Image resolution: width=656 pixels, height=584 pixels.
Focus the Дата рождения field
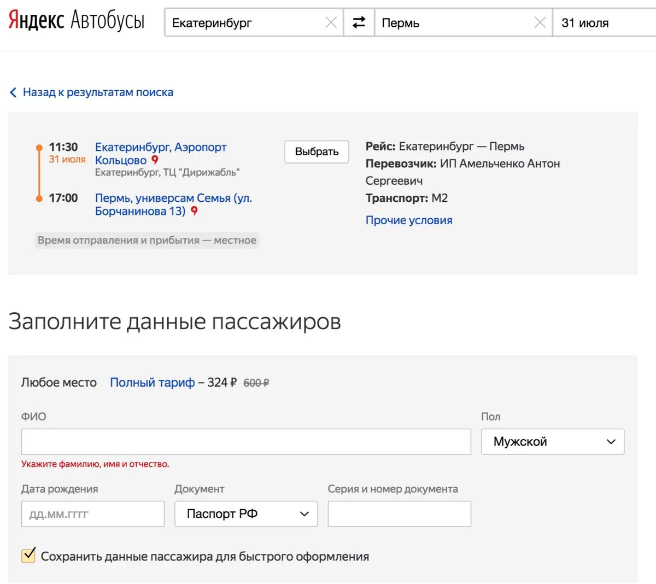[x=93, y=514]
